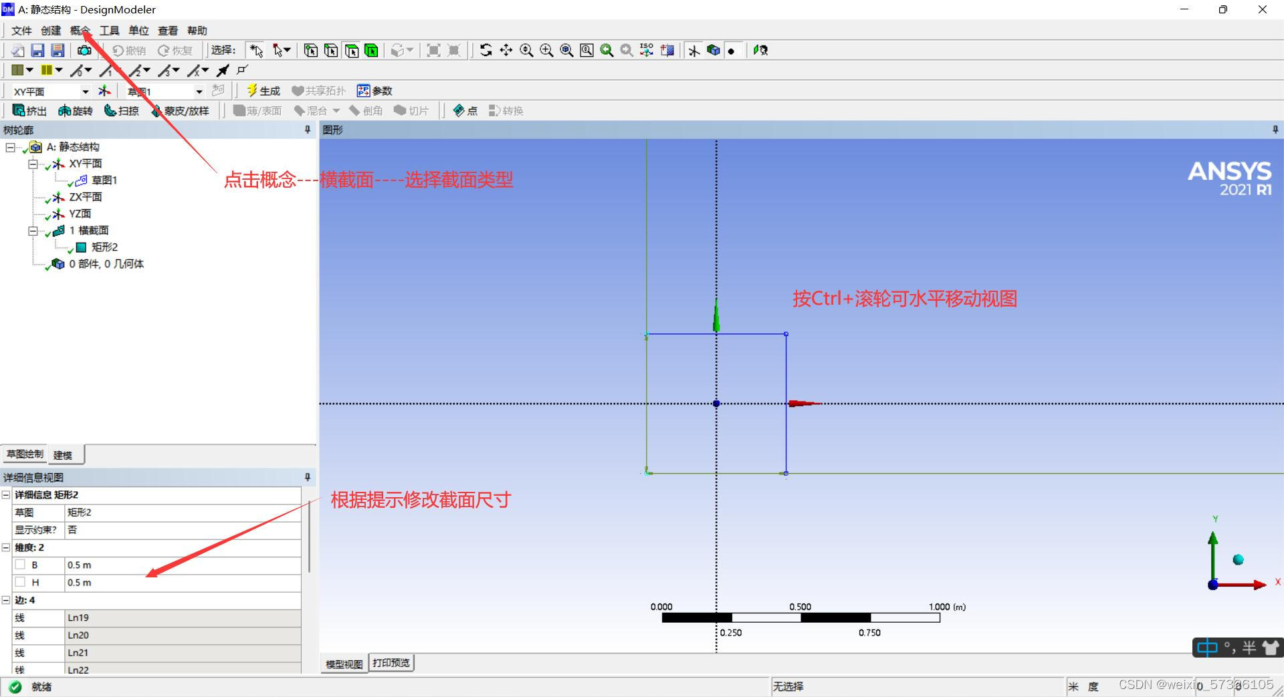Open the 草图1 sketch dropdown
The width and height of the screenshot is (1284, 697).
point(199,92)
